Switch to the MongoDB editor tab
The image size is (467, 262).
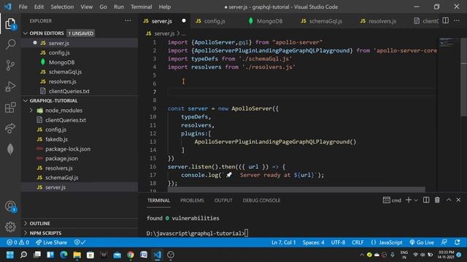[269, 21]
